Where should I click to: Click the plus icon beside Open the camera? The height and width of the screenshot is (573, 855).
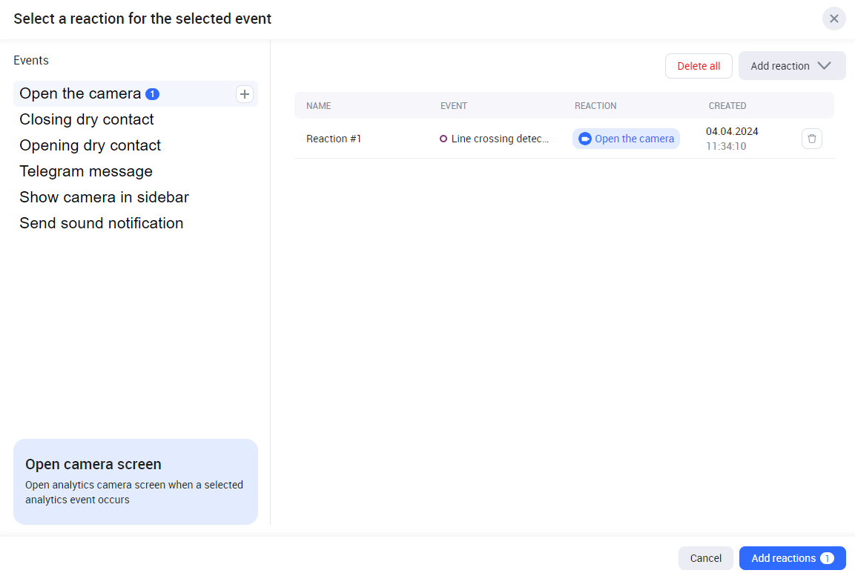click(245, 94)
